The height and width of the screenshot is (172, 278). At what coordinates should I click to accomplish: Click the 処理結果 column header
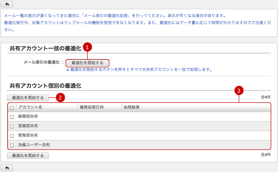pyautogui.click(x=196, y=107)
